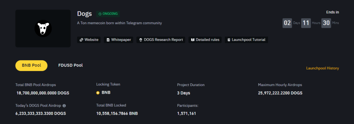Screen dimensions: 354x124
Task: Click the info icon next to Today's DOGS Pool Airdrop
Action: (64, 105)
